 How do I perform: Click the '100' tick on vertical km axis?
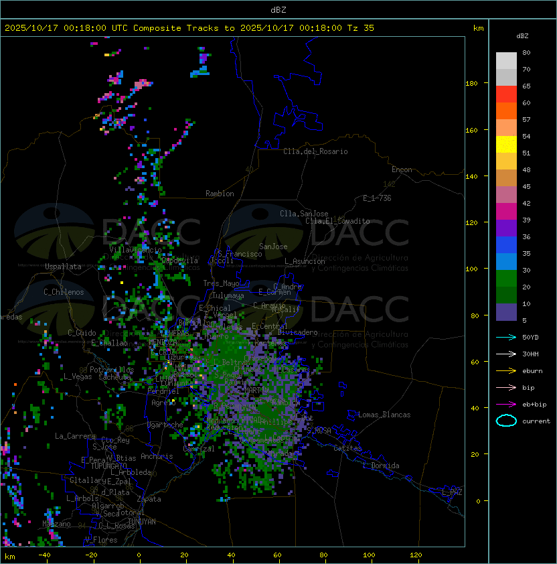(471, 269)
